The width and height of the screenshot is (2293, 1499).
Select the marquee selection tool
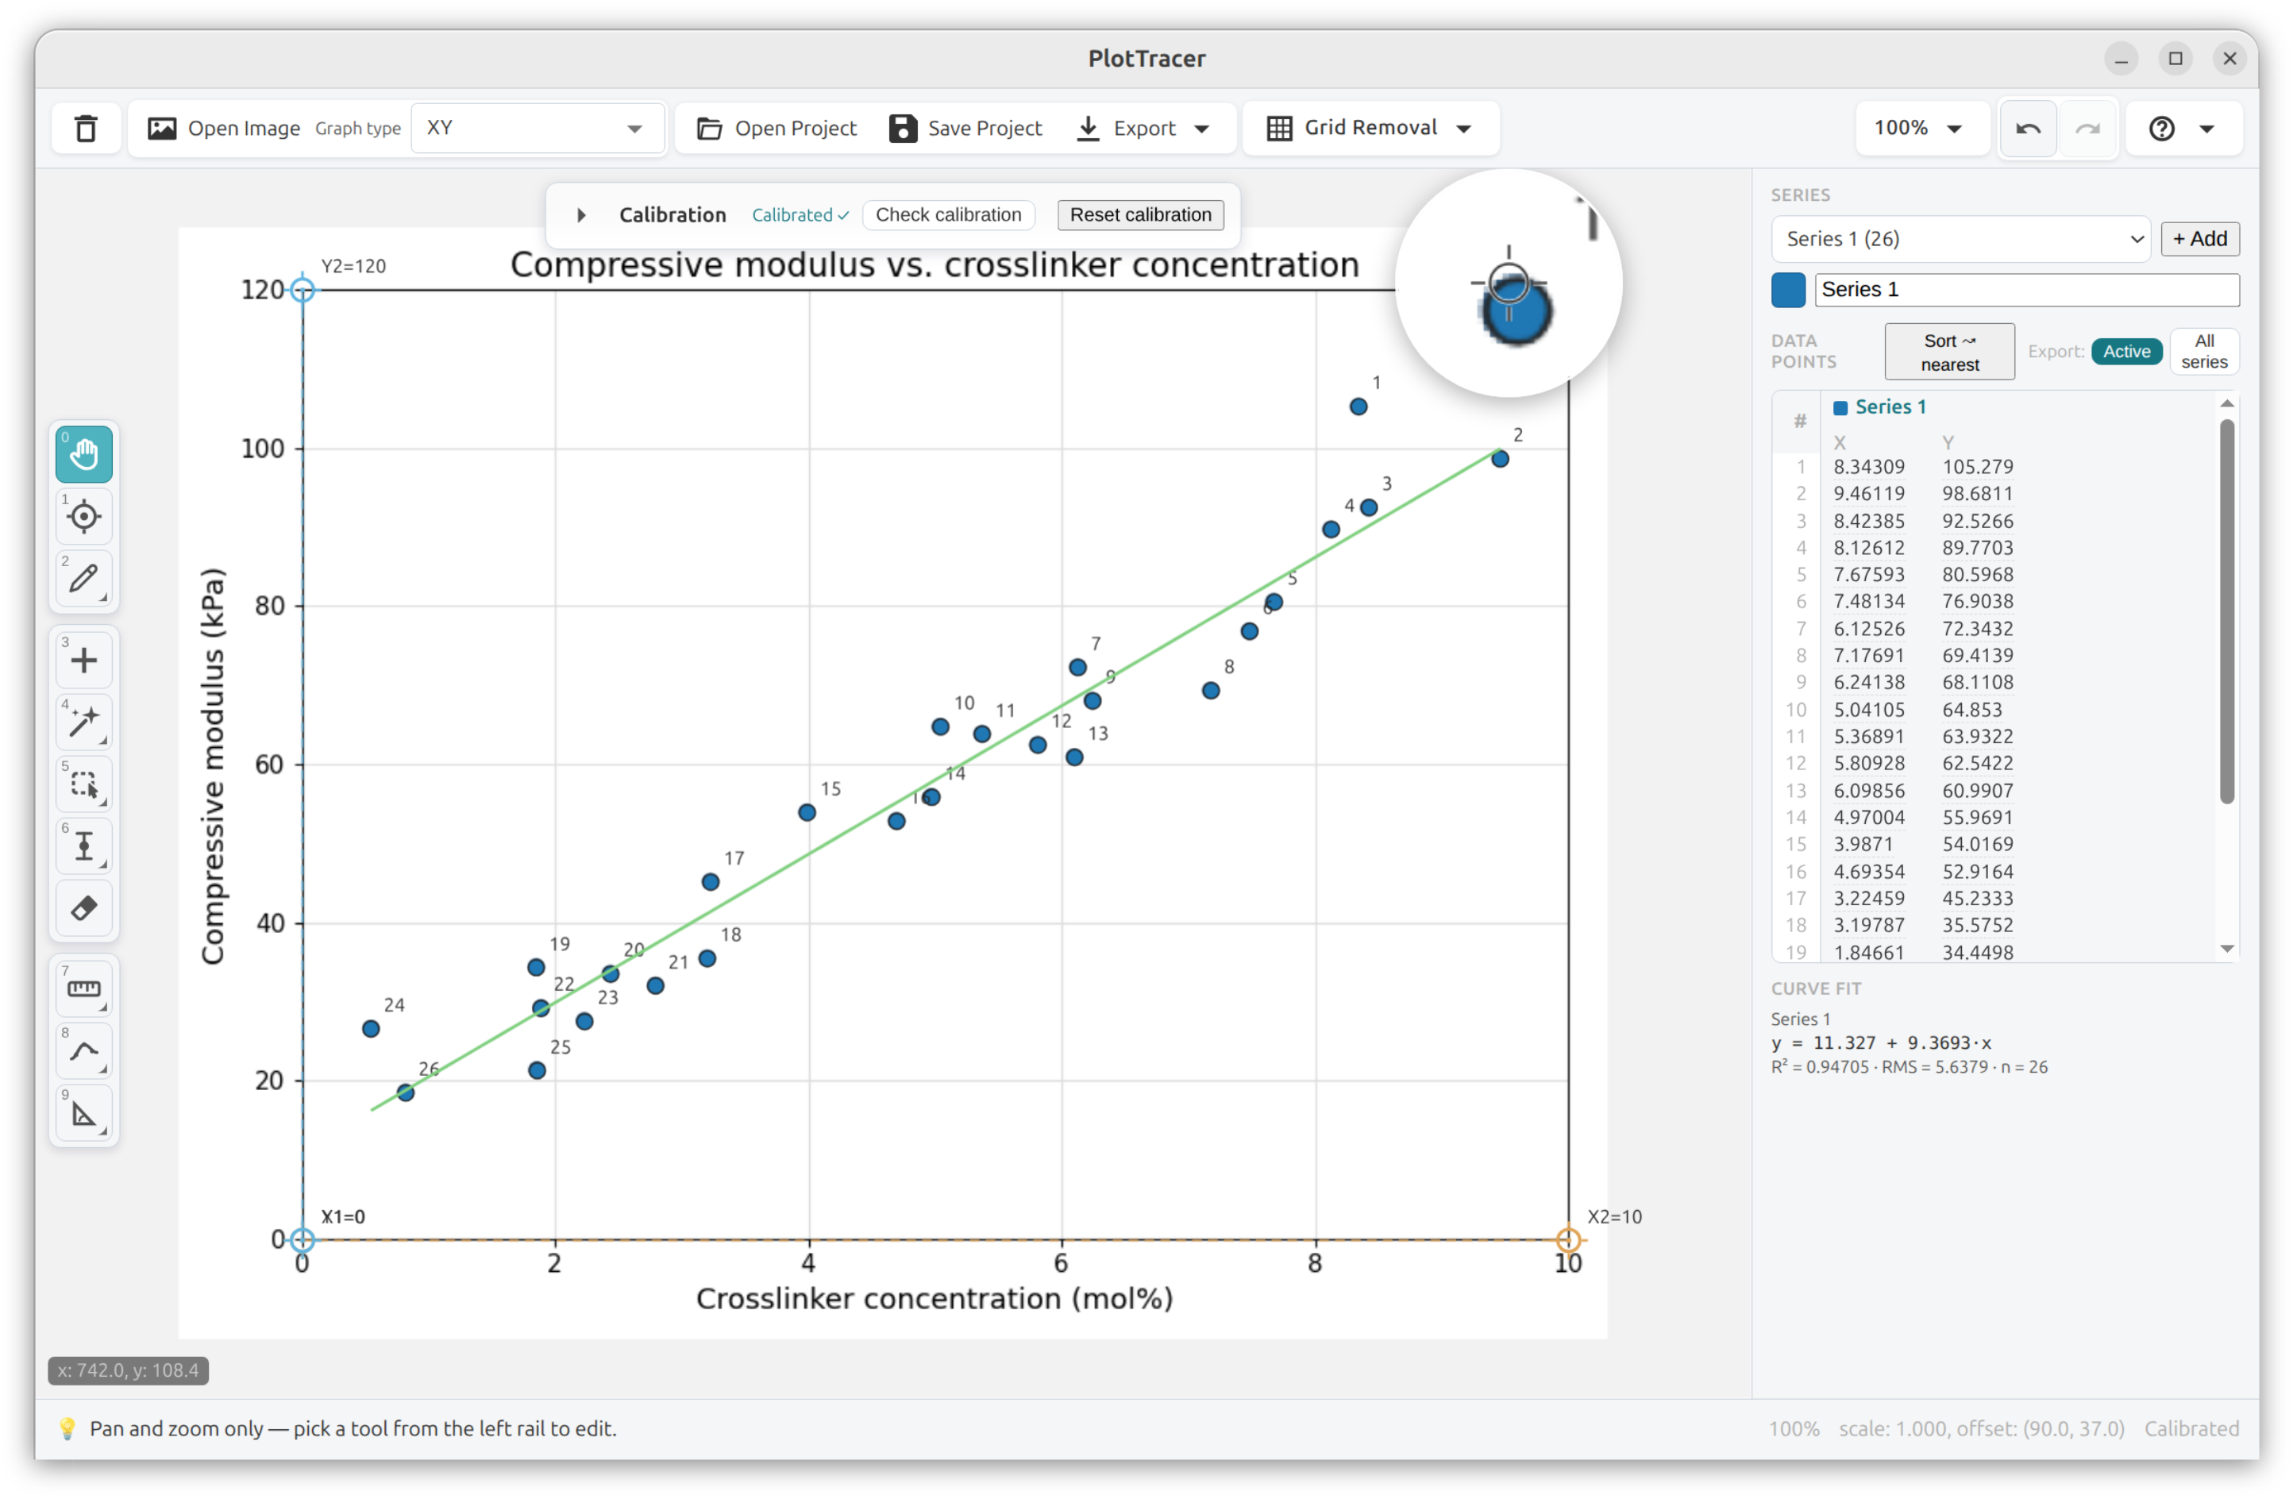[x=84, y=785]
